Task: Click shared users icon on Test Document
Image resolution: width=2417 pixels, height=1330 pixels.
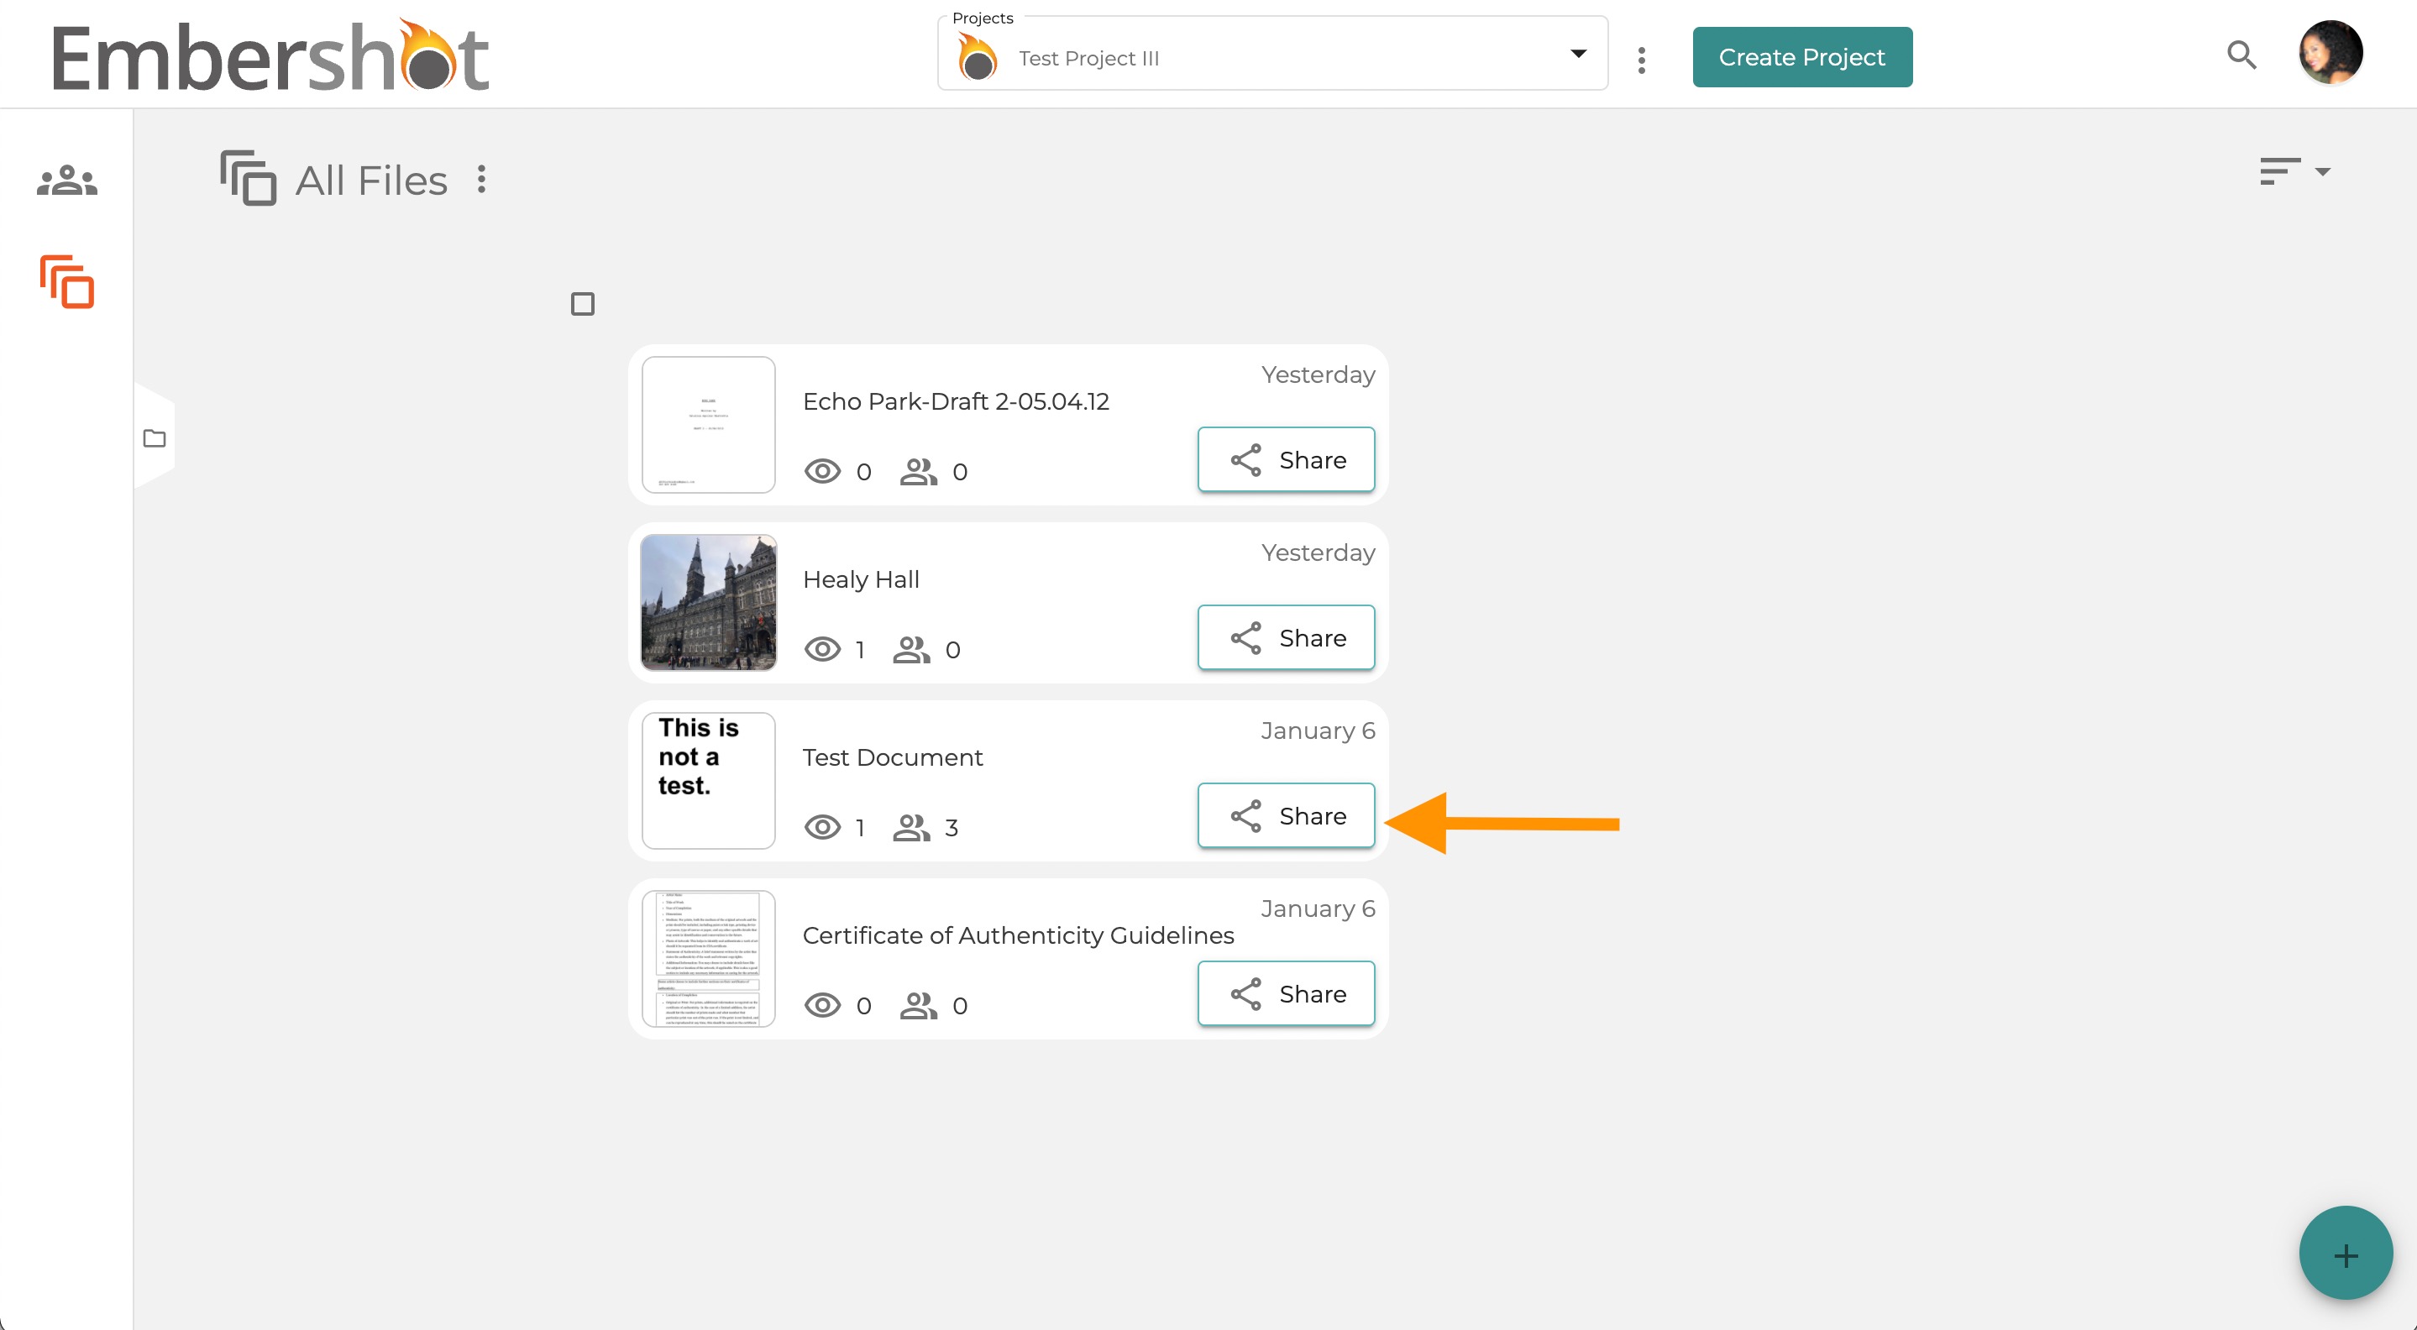Action: click(x=911, y=827)
